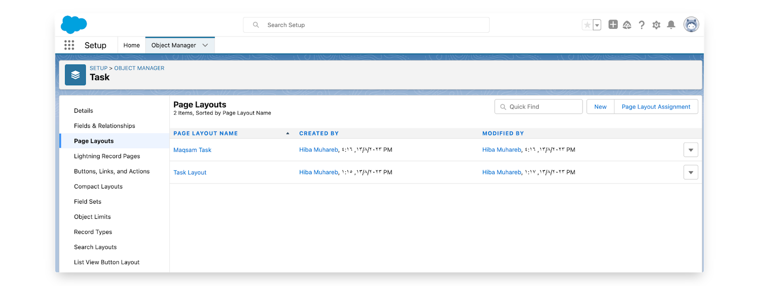Open the App Launcher grid icon
This screenshot has width=759, height=286.
click(69, 45)
